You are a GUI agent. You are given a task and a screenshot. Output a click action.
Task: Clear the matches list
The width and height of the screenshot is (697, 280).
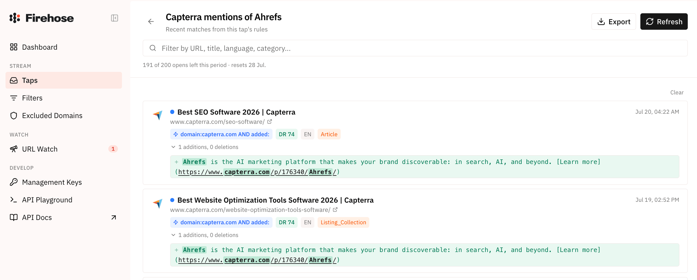click(677, 92)
